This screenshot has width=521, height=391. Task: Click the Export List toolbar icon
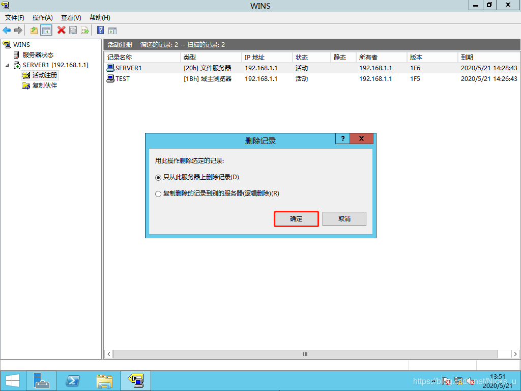click(x=85, y=31)
